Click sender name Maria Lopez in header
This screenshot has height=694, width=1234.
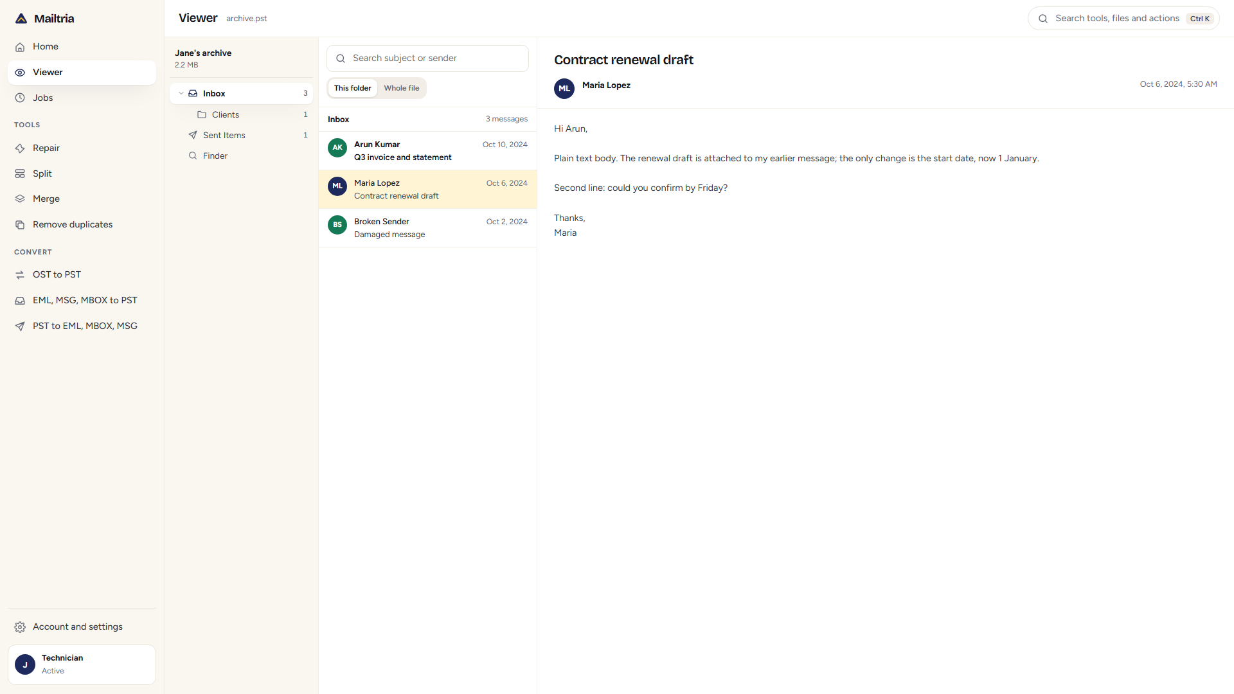606,85
